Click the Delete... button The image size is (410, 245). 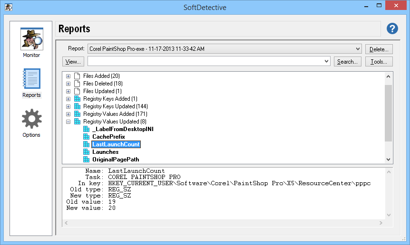[x=379, y=49]
